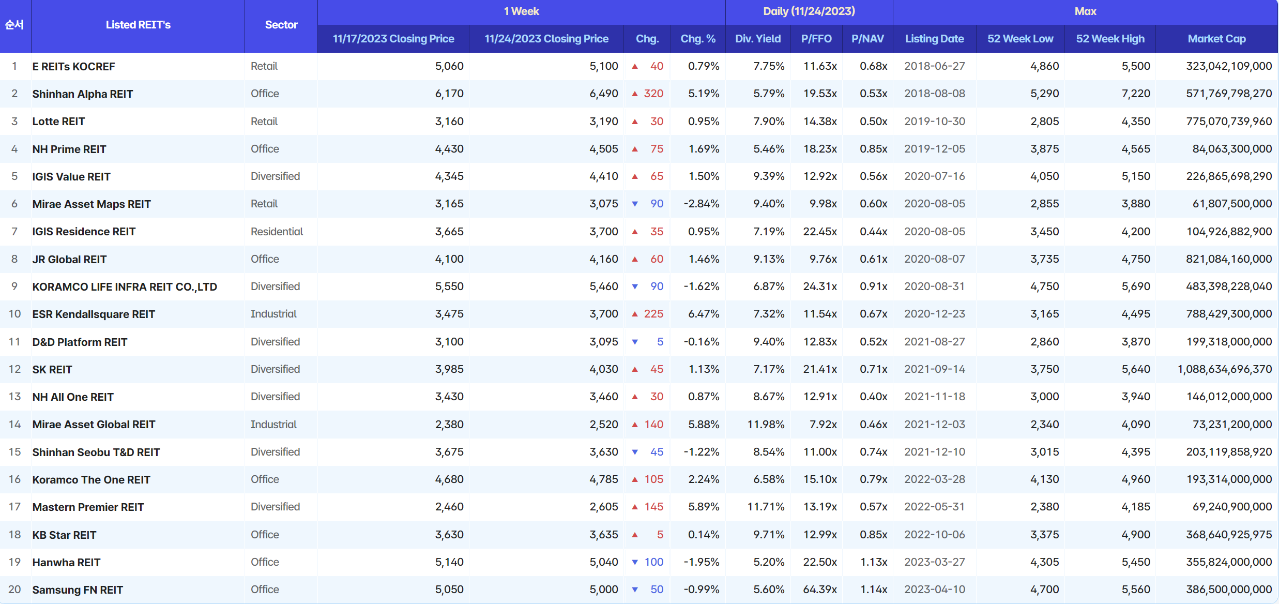Click the 52 Week High column header
Image resolution: width=1279 pixels, height=604 pixels.
[1110, 39]
